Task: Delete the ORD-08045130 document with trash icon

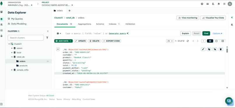Action: [221, 49]
